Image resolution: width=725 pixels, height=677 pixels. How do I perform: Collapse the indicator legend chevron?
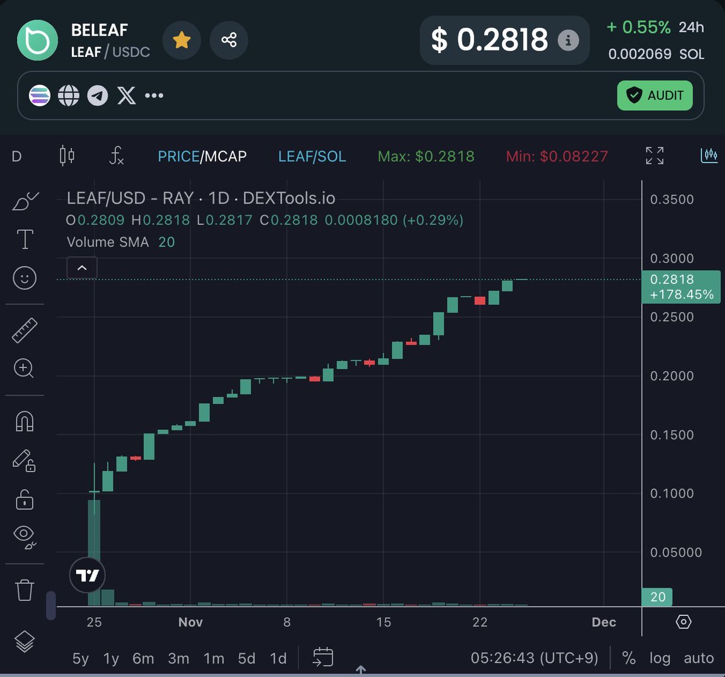[82, 268]
